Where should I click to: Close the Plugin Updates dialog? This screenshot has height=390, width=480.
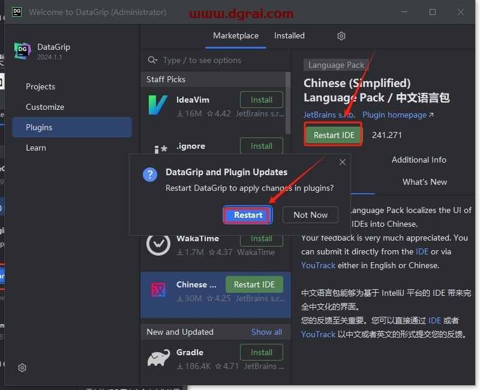pyautogui.click(x=343, y=162)
